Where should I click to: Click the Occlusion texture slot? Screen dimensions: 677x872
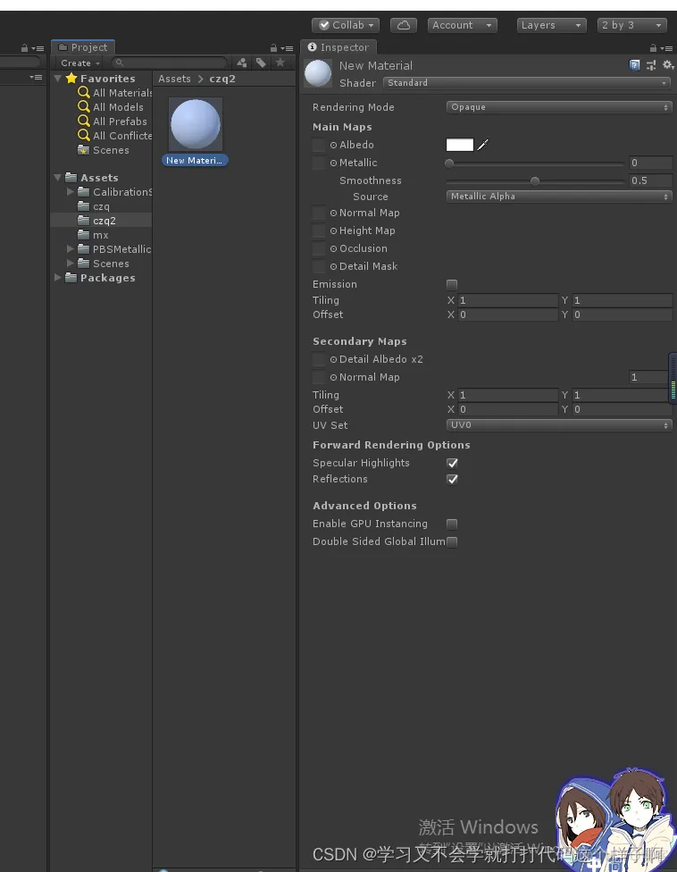[319, 248]
